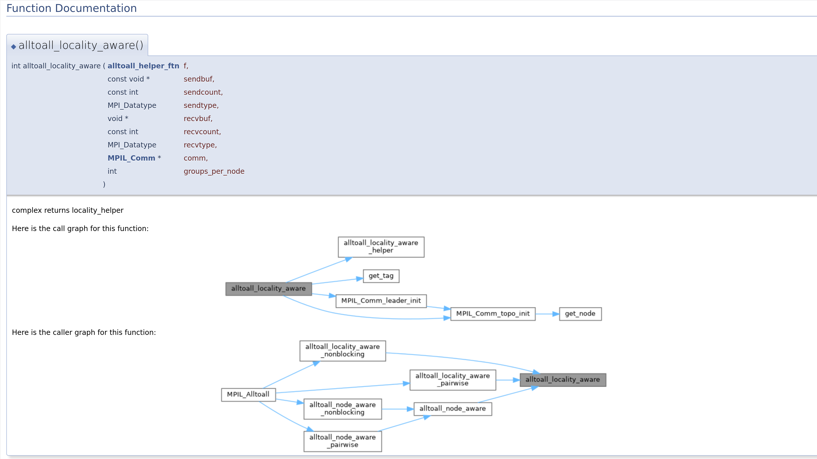This screenshot has height=459, width=817.
Task: Click the gray alltoall_locality_aware node in call graph
Action: (x=268, y=289)
